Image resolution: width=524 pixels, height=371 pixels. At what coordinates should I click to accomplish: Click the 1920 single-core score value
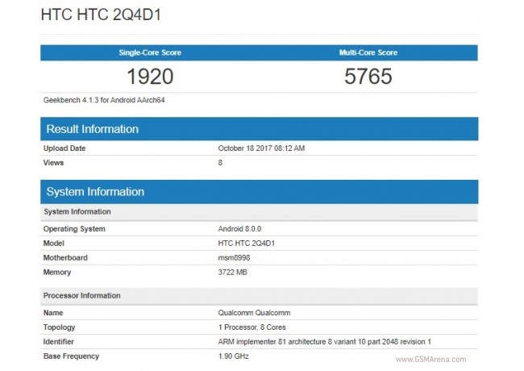150,77
